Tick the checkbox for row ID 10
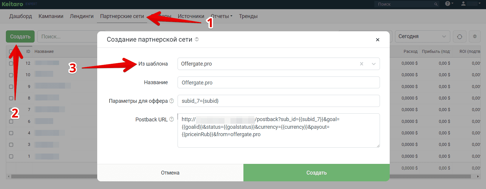 click(11, 75)
